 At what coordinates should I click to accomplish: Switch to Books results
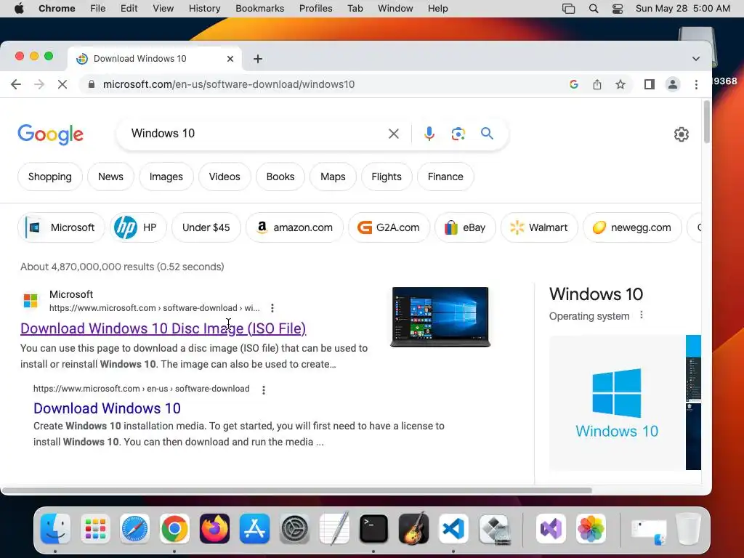pyautogui.click(x=280, y=177)
